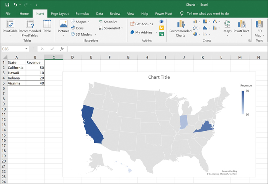Viewport: 268px width, 184px height.
Task: Click the grayed Redo arrow
Action: 26,5
